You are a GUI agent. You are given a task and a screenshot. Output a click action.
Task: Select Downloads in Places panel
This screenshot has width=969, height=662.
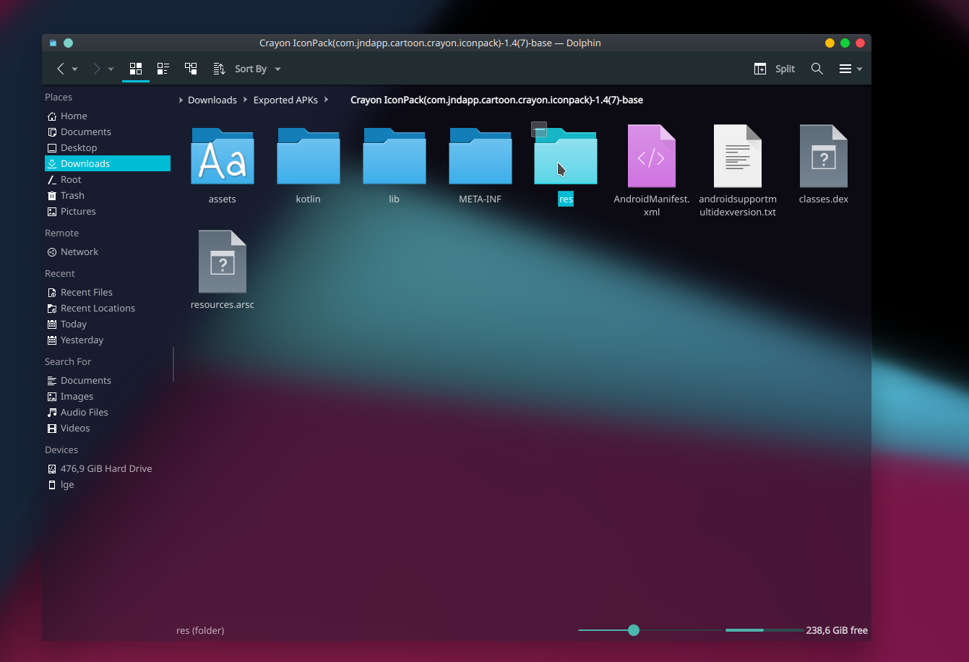click(x=108, y=163)
